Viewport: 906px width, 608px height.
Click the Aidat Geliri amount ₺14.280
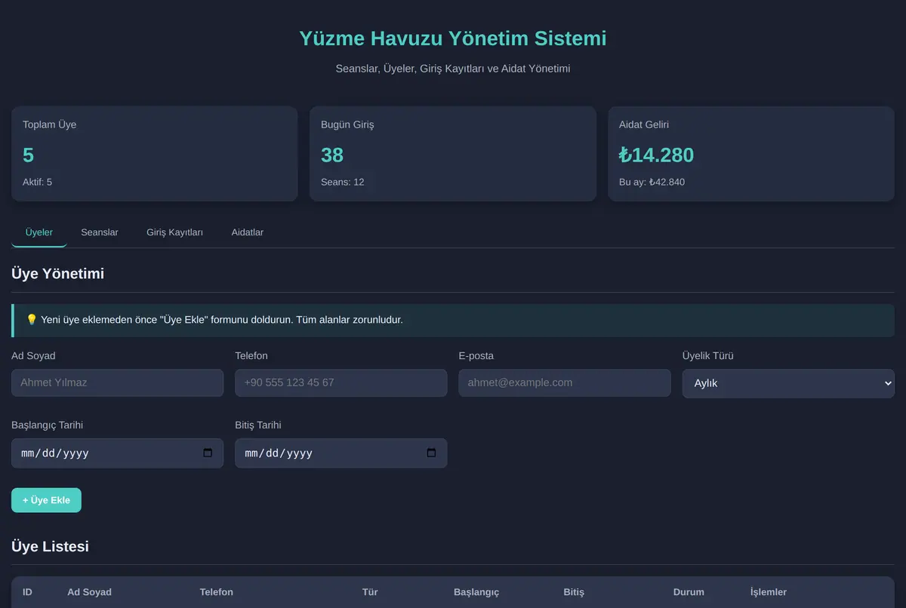click(x=656, y=155)
